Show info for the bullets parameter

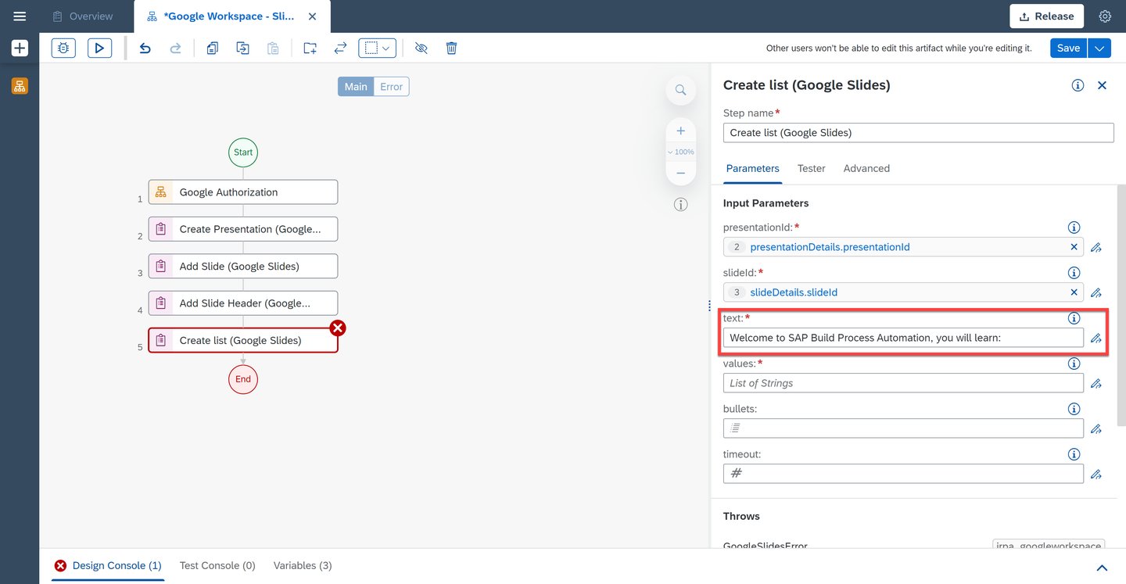point(1074,409)
